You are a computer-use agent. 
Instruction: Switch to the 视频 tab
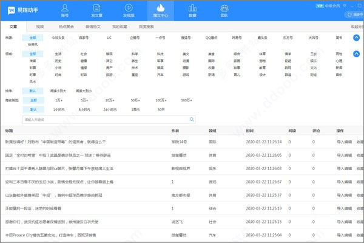40,27
